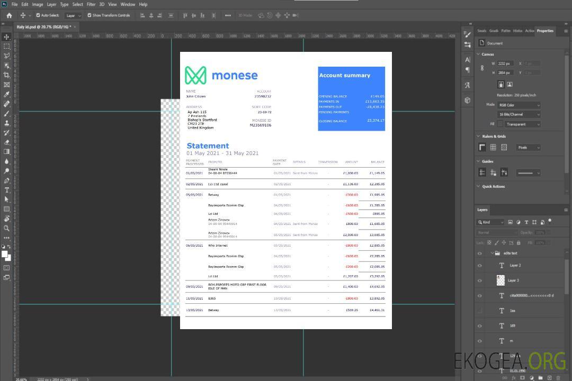Open the 3D panel cube icon
Screen dimensions: 572x381
468,100
